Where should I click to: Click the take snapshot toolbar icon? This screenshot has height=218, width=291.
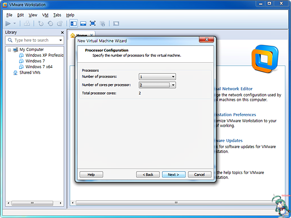click(x=40, y=24)
